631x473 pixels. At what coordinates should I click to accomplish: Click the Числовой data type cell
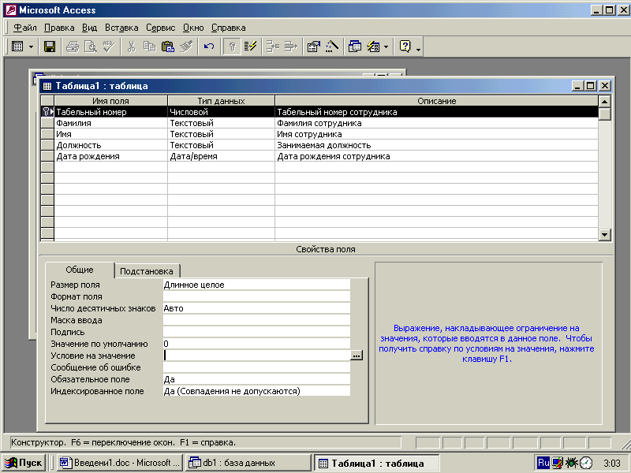point(221,112)
